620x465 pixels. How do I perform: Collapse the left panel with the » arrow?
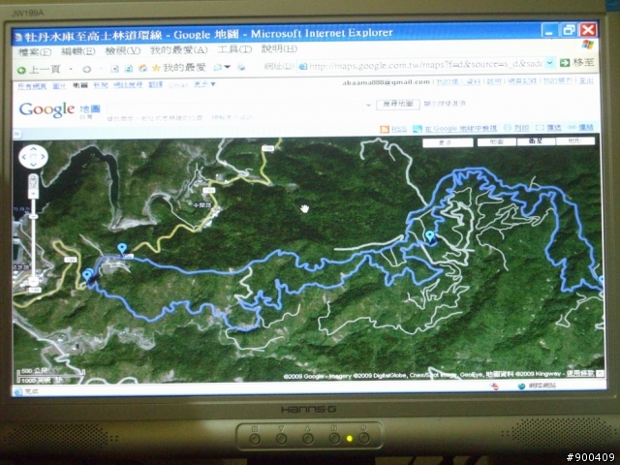tap(17, 134)
